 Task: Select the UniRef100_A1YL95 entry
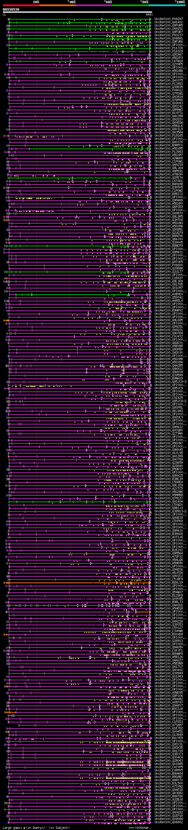[x=168, y=453]
